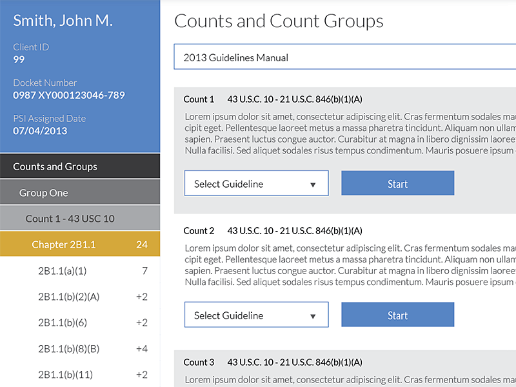Click Start for Count 2
Viewport: 516px width, 387px height.
pos(397,314)
